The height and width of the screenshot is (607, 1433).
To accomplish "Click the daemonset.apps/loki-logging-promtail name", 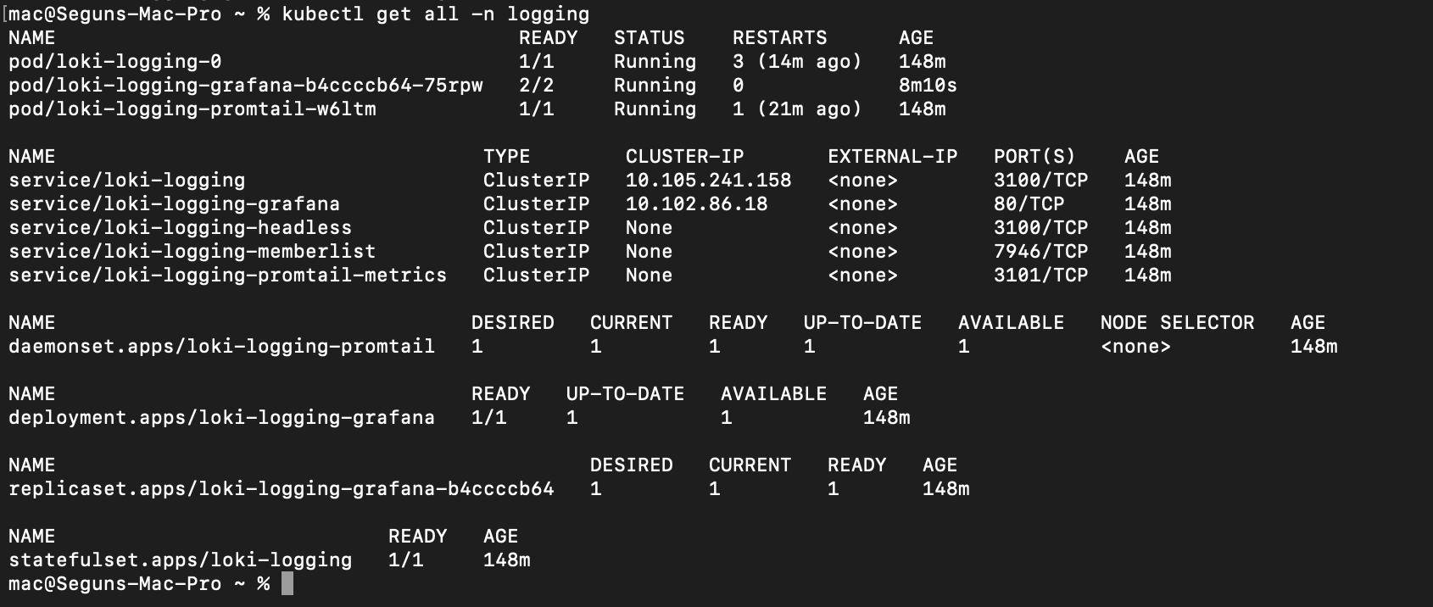I will click(221, 347).
